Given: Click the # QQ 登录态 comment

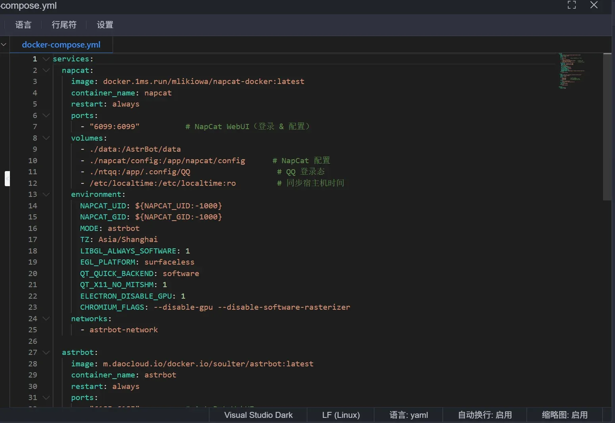Looking at the screenshot, I should coord(301,172).
